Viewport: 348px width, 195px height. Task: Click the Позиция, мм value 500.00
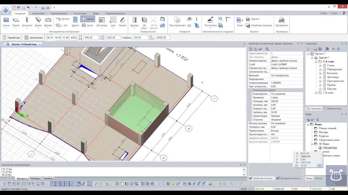(x=286, y=101)
